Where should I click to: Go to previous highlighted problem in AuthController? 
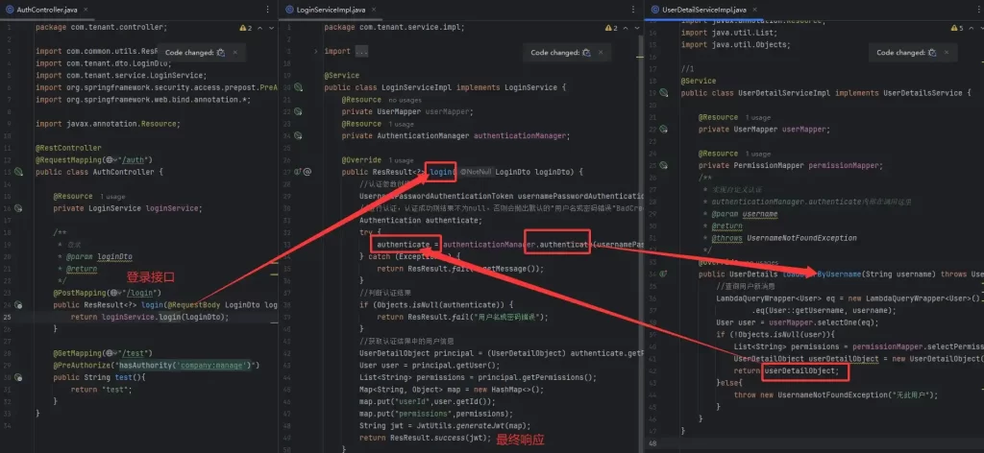click(x=260, y=29)
